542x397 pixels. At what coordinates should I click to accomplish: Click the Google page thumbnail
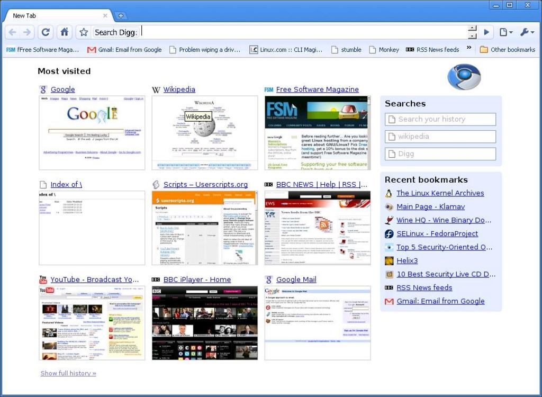[92, 133]
